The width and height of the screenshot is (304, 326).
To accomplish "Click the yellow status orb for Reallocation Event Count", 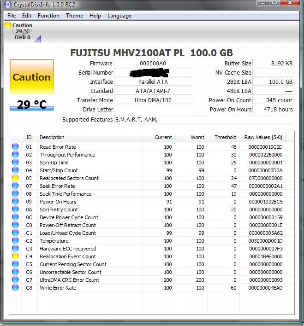I will pyautogui.click(x=15, y=256).
